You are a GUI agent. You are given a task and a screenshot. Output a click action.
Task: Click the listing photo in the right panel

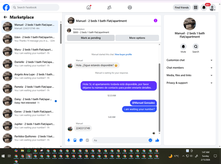tap(190, 24)
